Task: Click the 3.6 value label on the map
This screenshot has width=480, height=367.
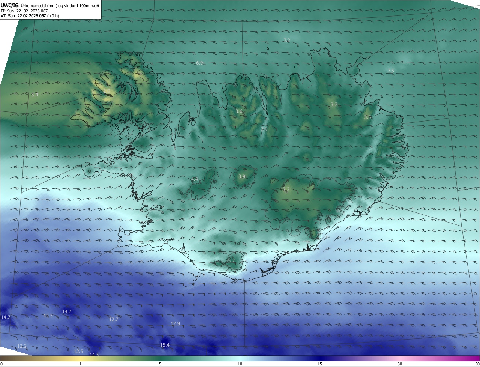Action: click(239, 111)
